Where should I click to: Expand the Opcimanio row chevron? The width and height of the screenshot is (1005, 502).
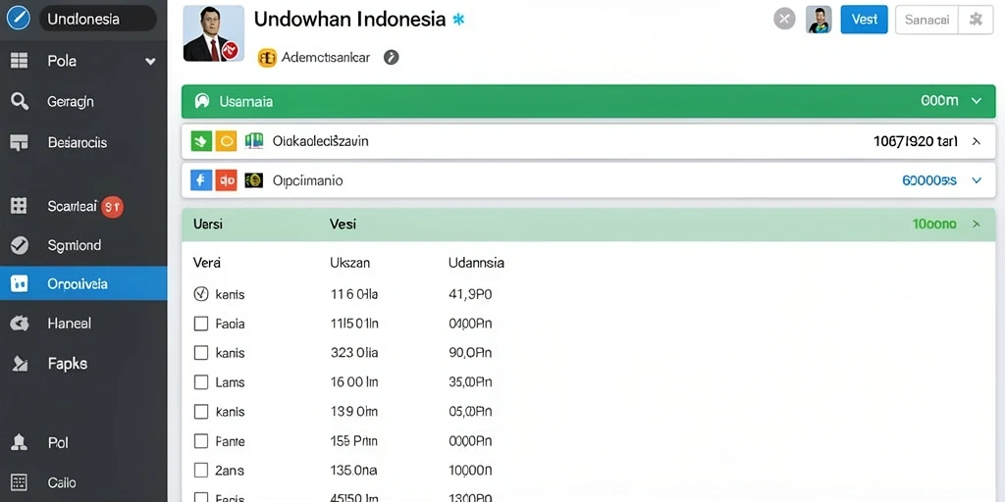tap(977, 181)
